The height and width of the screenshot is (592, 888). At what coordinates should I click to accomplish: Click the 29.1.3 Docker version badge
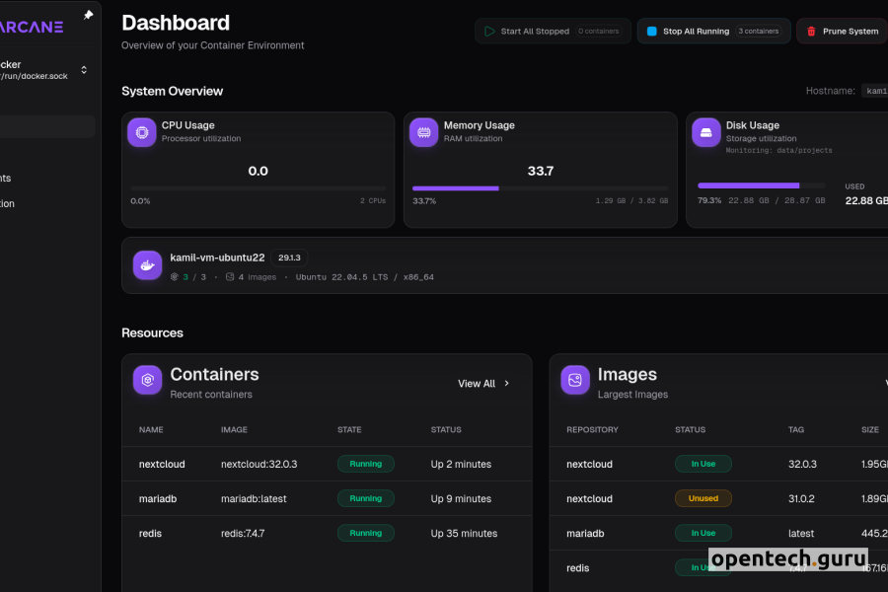(x=288, y=258)
